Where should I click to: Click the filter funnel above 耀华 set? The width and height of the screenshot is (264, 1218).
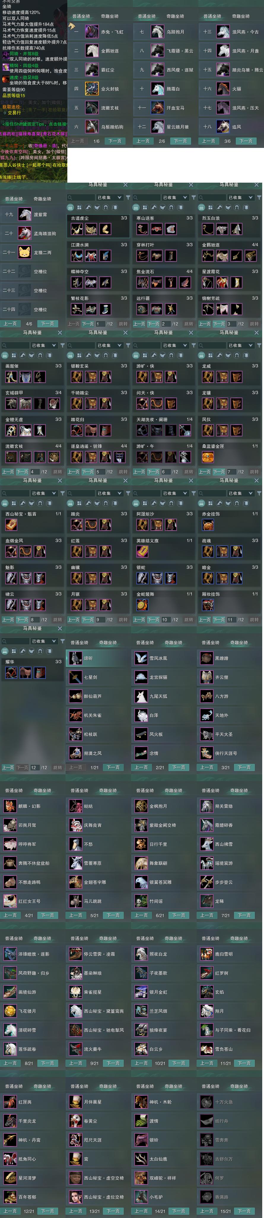point(62,641)
